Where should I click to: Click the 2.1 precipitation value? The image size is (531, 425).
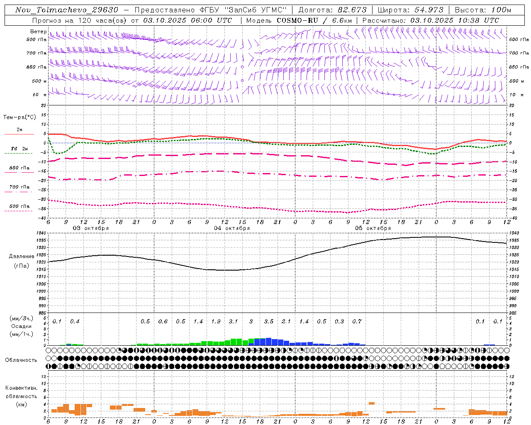(286, 322)
